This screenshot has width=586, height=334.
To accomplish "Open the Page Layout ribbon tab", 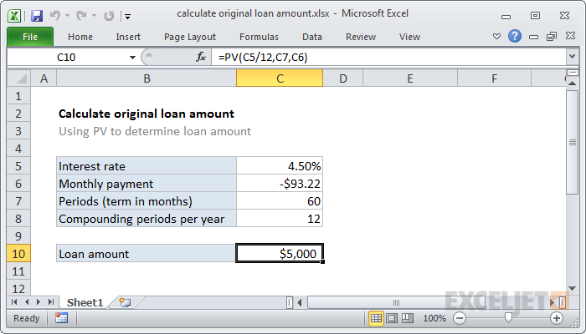I will (189, 37).
